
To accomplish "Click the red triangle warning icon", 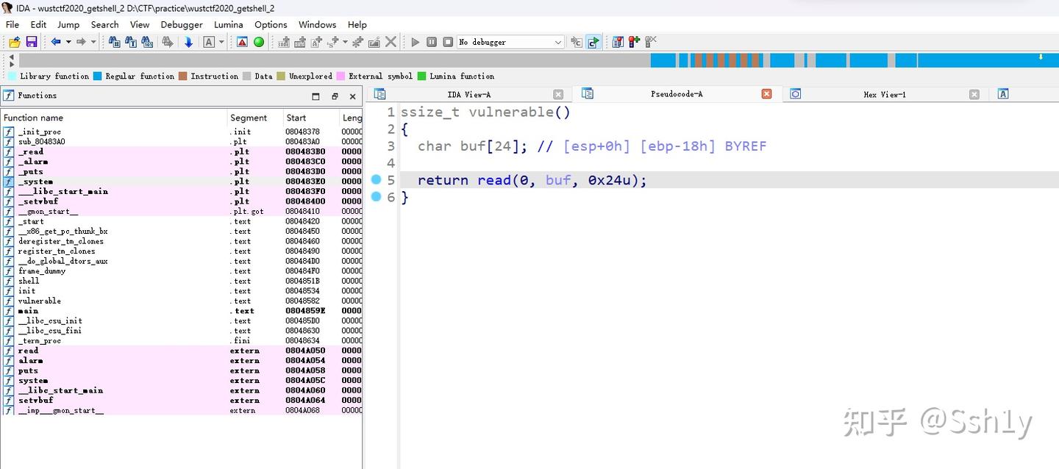I will [242, 42].
